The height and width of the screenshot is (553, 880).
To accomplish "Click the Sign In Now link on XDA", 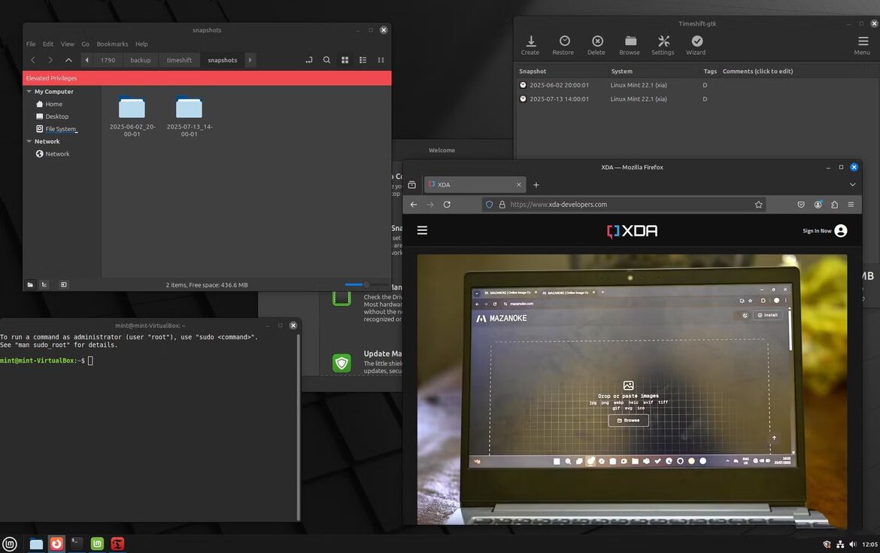I will pos(816,231).
